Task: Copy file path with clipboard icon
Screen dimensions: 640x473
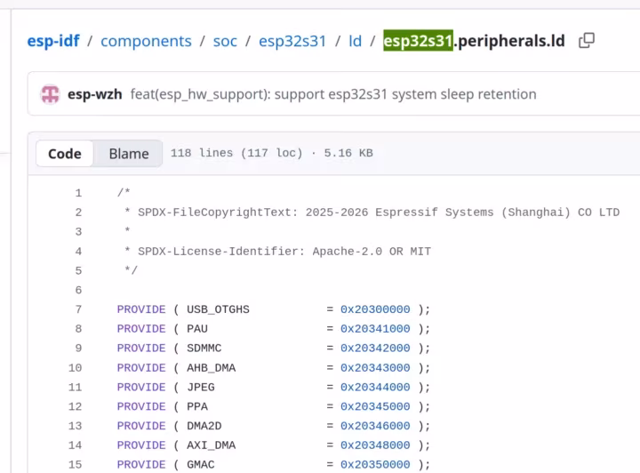Action: pos(587,40)
